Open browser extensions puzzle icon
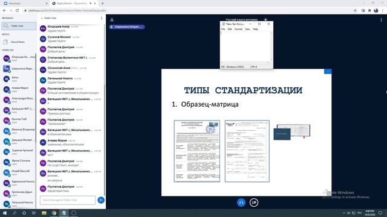The height and width of the screenshot is (217, 387). point(369,11)
